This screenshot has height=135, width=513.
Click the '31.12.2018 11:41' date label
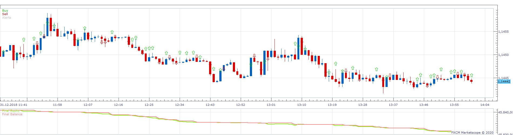14,105
